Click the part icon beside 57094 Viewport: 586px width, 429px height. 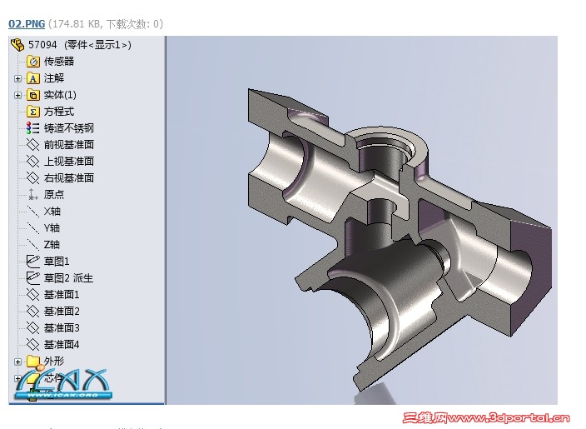click(x=17, y=45)
